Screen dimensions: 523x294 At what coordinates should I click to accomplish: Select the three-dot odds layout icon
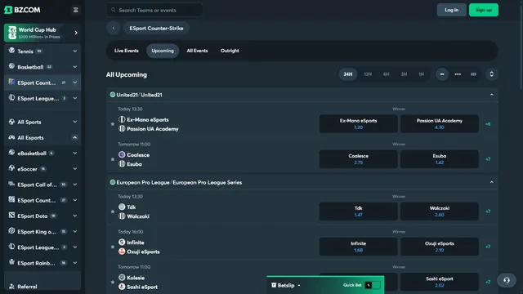pos(458,74)
